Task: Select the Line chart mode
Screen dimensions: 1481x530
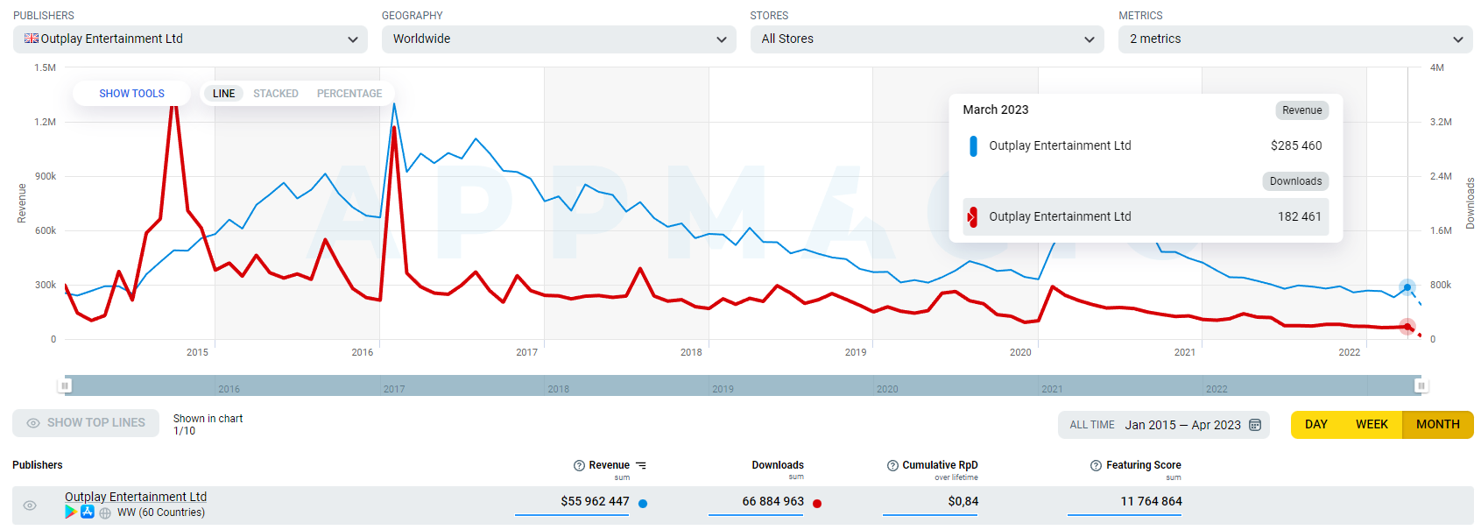Action: (x=224, y=94)
